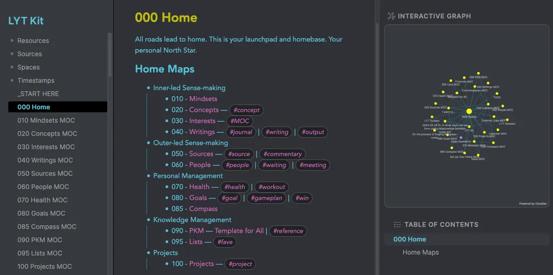This screenshot has width=553, height=275.
Task: Jump to Home Maps in table of contents
Action: pyautogui.click(x=421, y=252)
